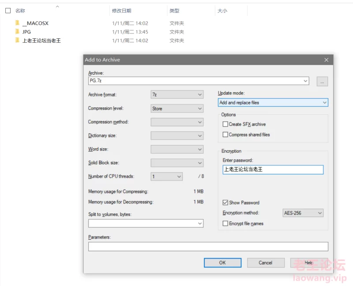The height and width of the screenshot is (286, 353).
Task: Open the Update mode dropdown
Action: tap(273, 102)
